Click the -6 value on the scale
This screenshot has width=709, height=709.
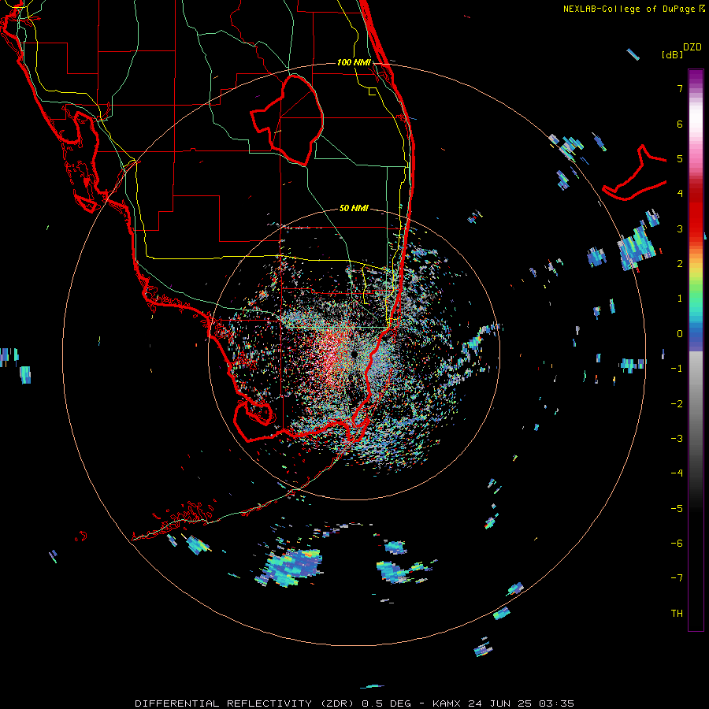677,543
